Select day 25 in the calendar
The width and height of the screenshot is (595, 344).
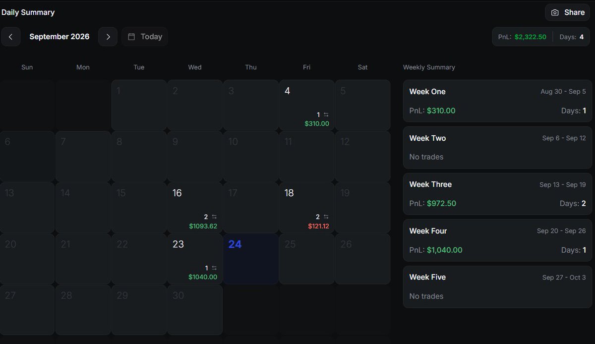(x=306, y=259)
